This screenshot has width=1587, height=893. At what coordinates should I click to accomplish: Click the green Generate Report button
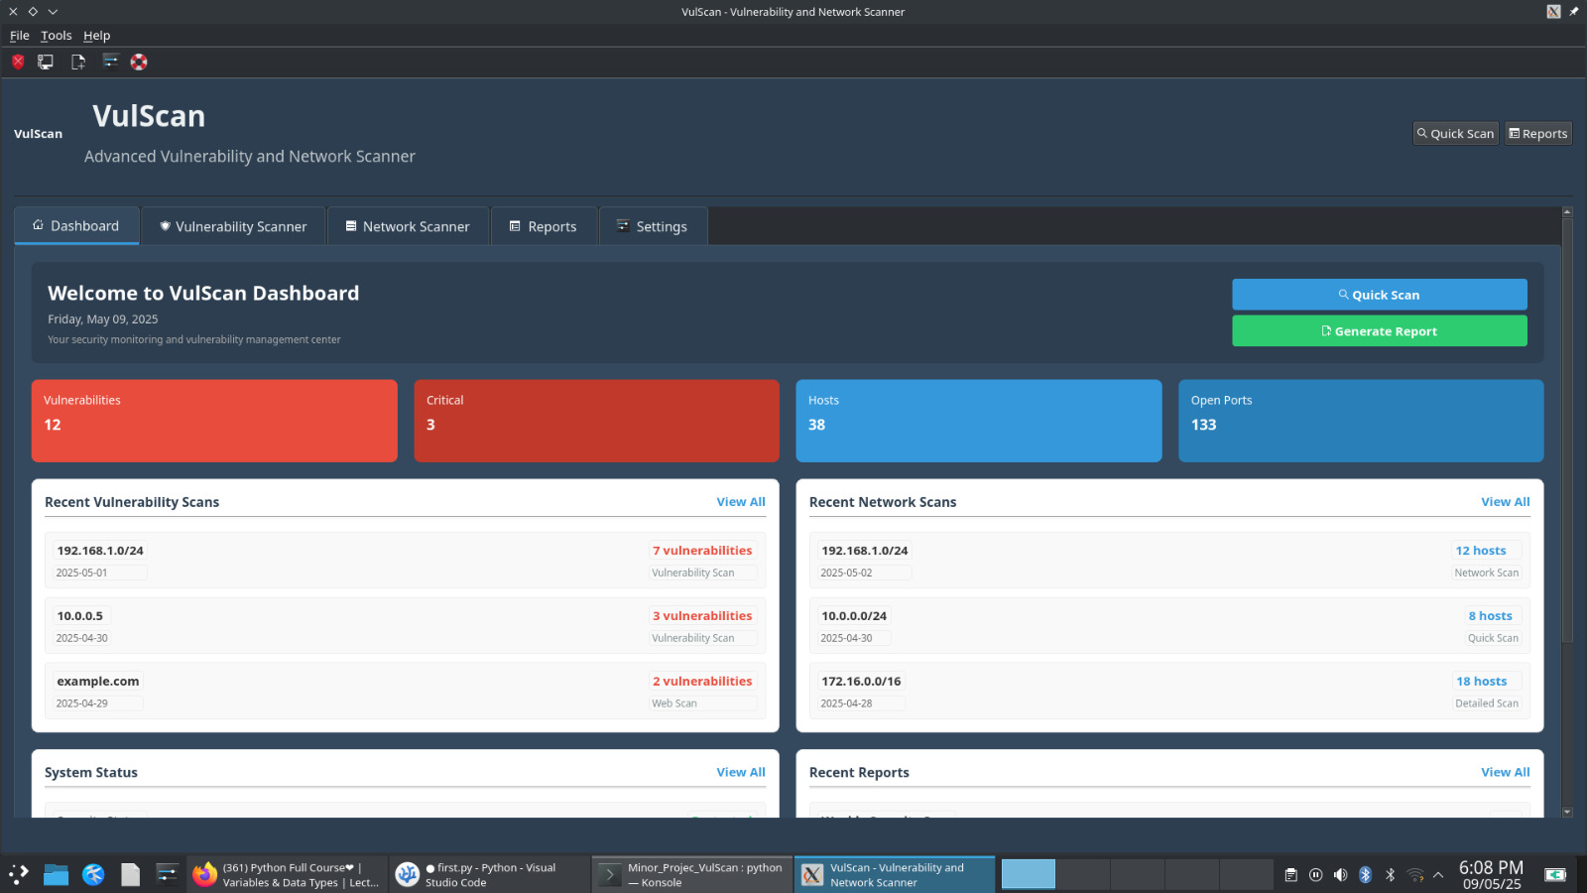[x=1379, y=330]
